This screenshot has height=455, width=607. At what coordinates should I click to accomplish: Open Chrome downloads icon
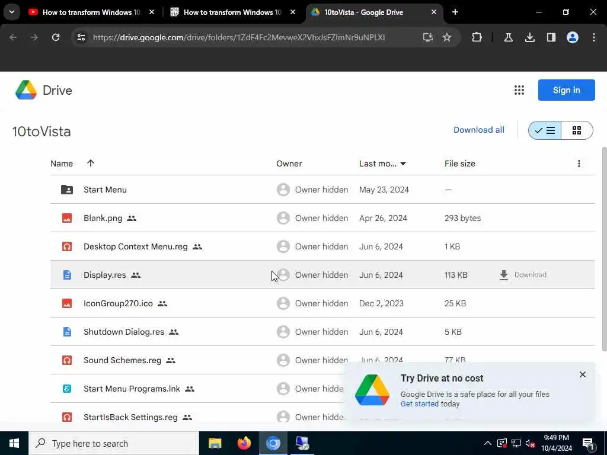pos(529,37)
